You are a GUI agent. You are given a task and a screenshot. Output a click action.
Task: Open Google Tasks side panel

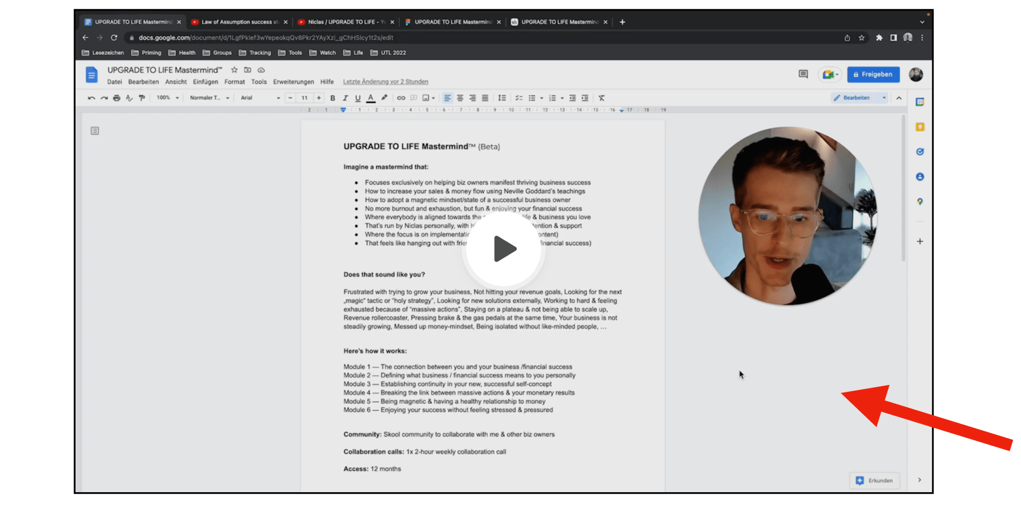tap(920, 152)
